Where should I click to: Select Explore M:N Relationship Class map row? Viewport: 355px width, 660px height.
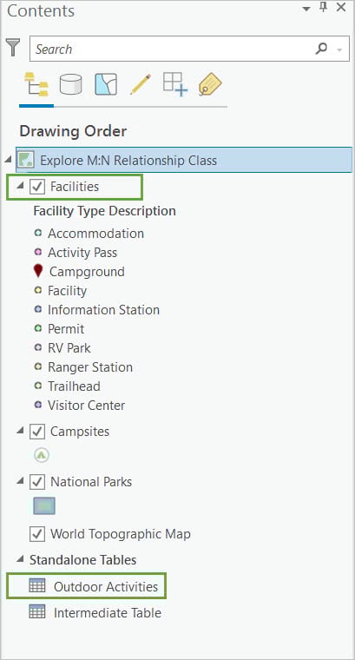click(x=184, y=160)
